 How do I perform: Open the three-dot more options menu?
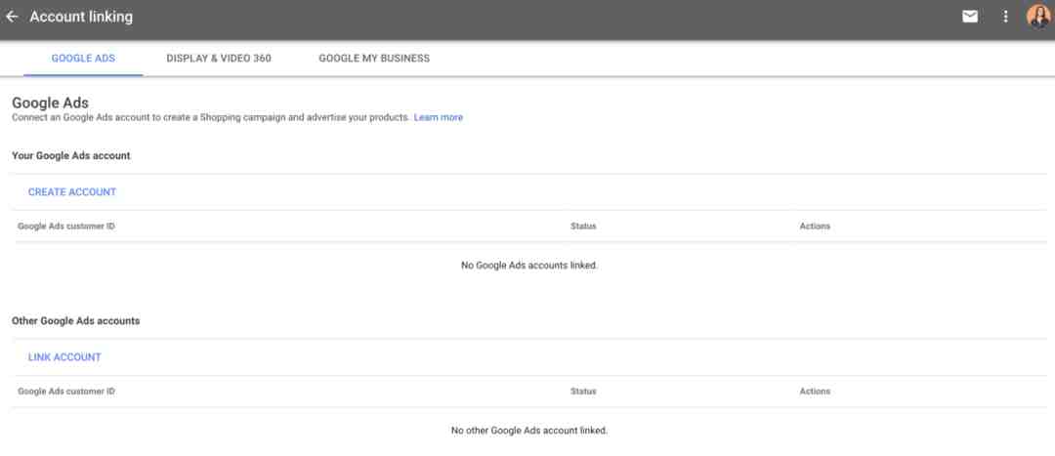coord(1005,17)
